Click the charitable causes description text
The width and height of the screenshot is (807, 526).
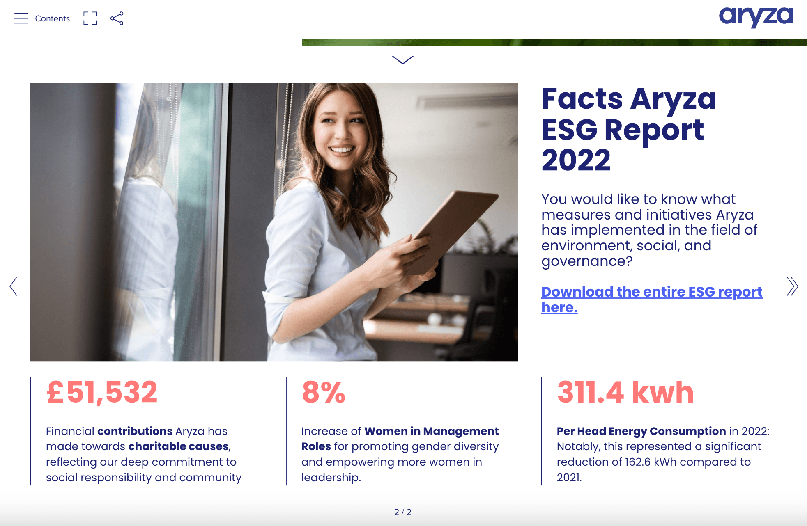coord(143,454)
